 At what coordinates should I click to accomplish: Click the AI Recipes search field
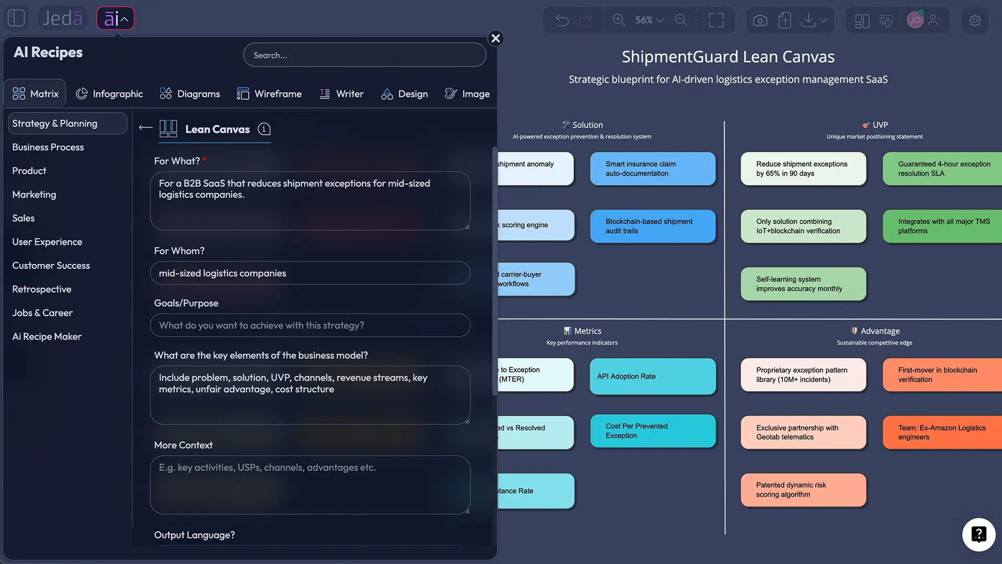pos(365,55)
